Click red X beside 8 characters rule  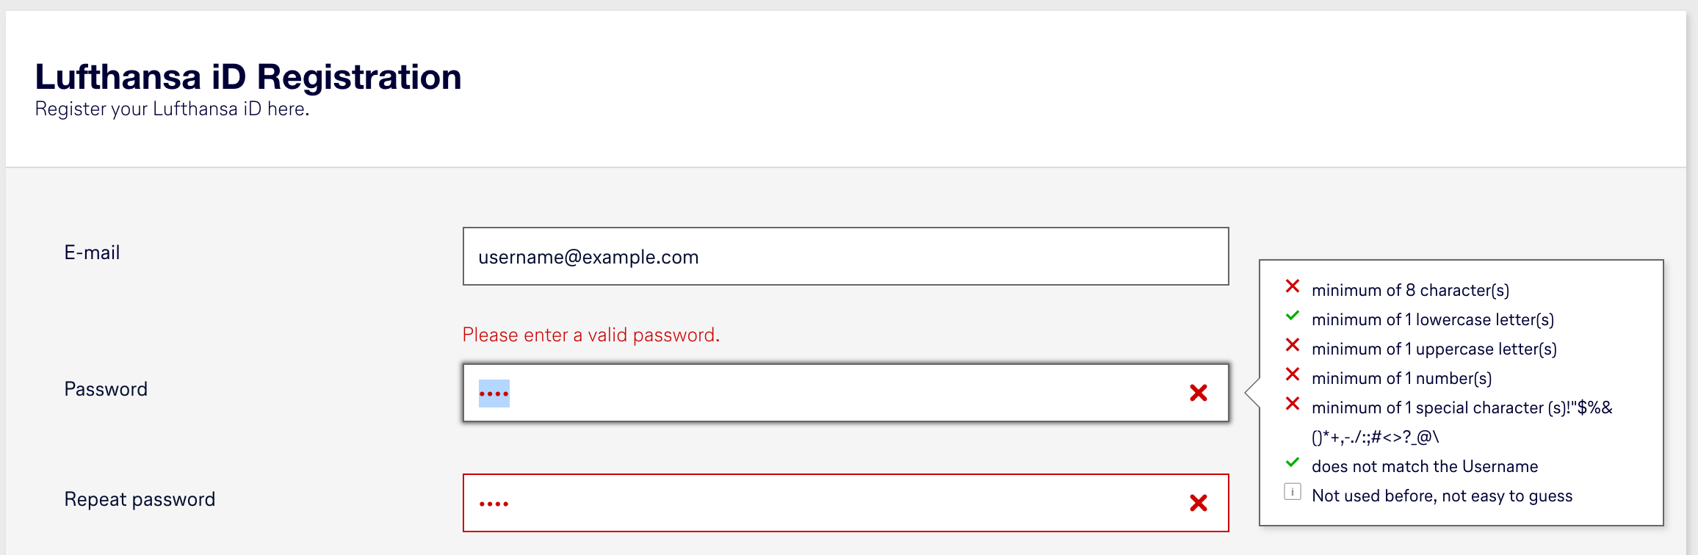click(1293, 286)
